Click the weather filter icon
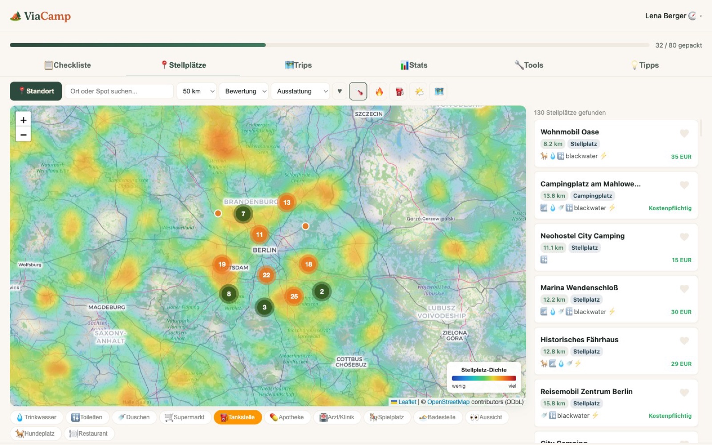Viewport: 712px width, 445px height. click(418, 91)
